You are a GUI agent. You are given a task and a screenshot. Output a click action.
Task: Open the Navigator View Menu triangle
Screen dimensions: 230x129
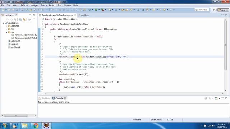click(x=34, y=19)
